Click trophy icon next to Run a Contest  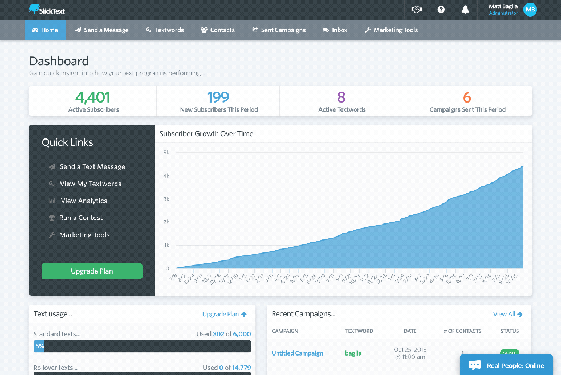click(x=52, y=218)
